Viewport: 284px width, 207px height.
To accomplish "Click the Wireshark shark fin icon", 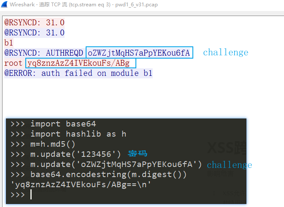I will [4, 4].
